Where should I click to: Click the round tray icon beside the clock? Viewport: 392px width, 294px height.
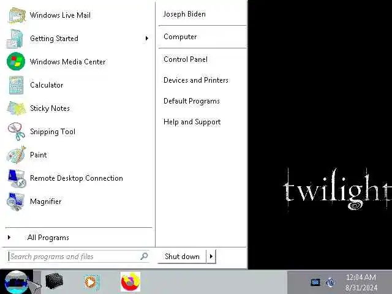[330, 282]
